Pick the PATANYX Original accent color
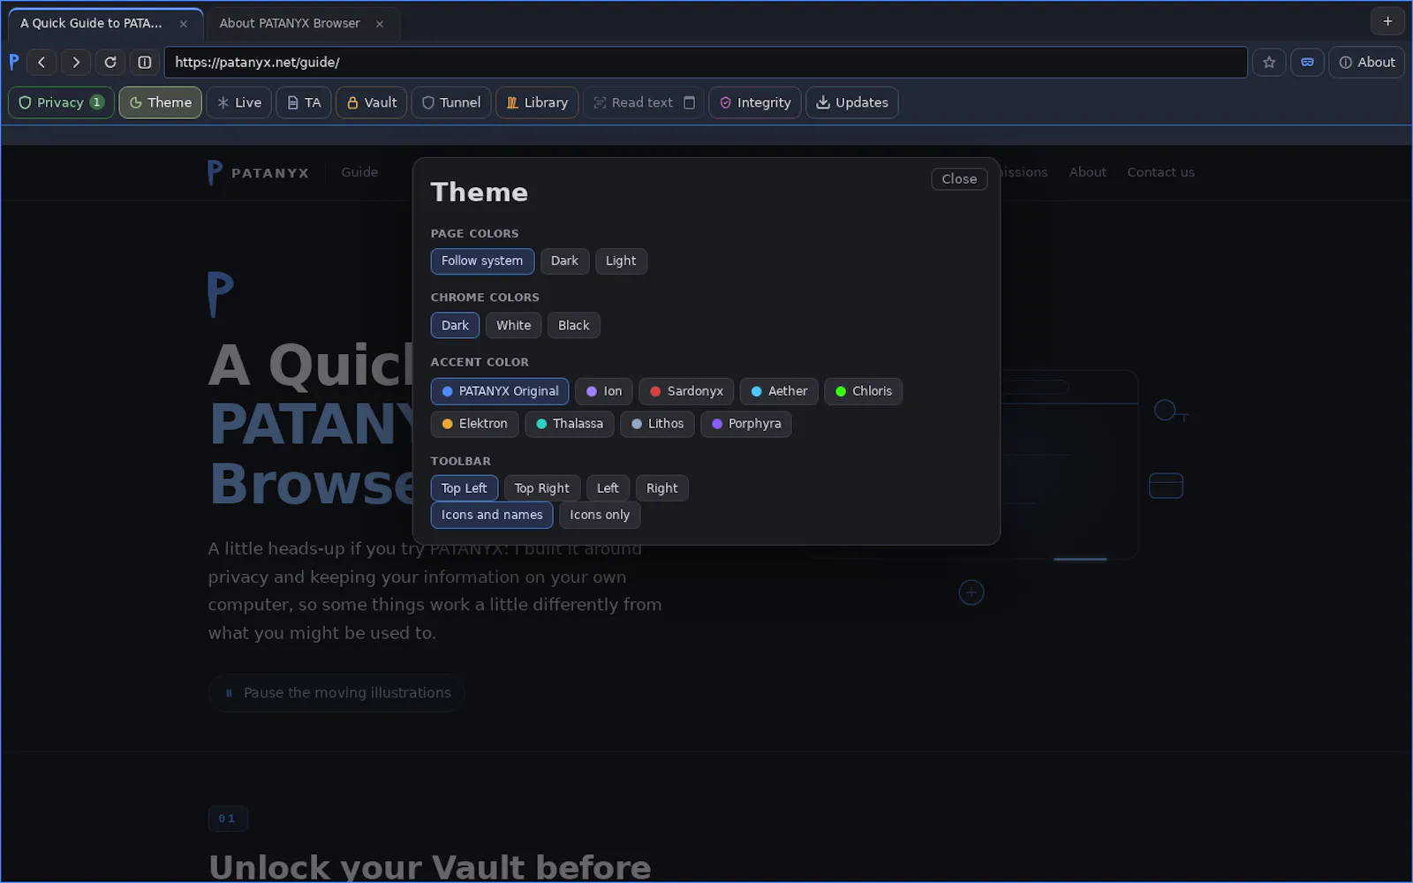The image size is (1413, 883). (x=500, y=391)
